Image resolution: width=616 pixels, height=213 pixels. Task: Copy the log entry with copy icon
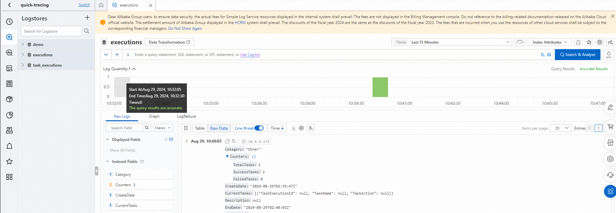227,141
